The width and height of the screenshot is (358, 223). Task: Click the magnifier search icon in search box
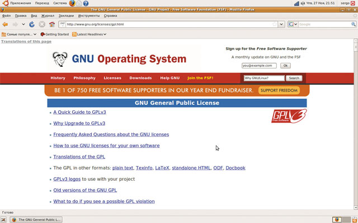tap(353, 24)
